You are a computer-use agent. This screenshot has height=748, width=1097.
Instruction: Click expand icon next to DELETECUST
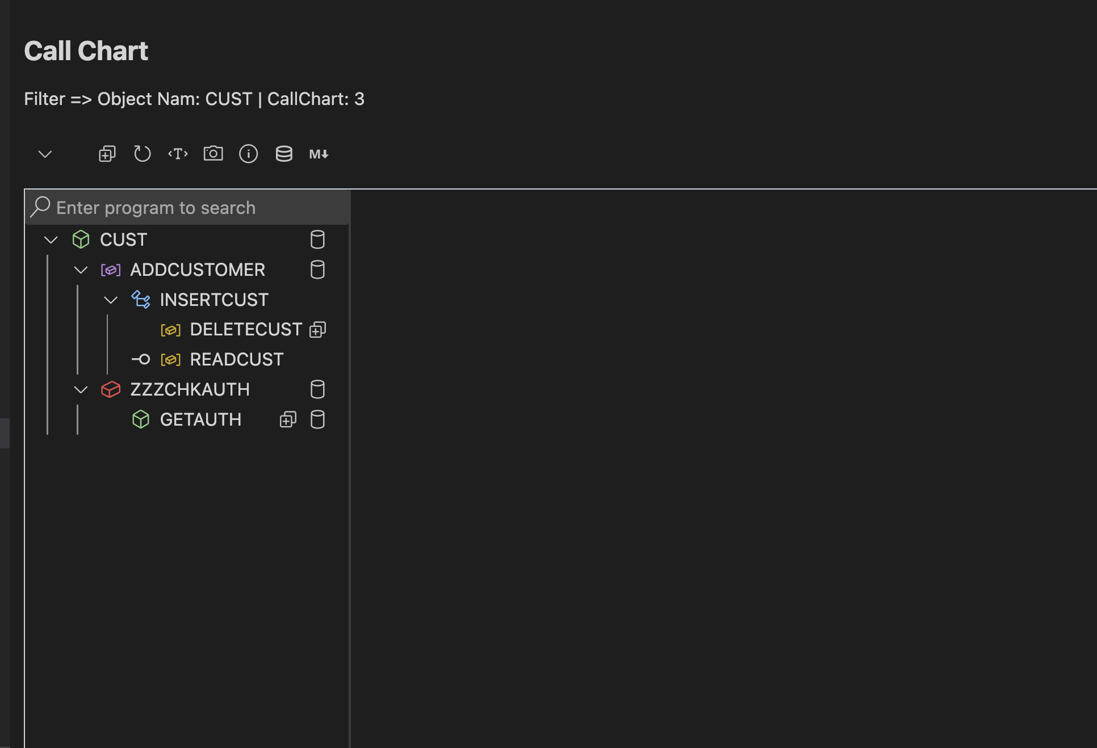coord(317,330)
